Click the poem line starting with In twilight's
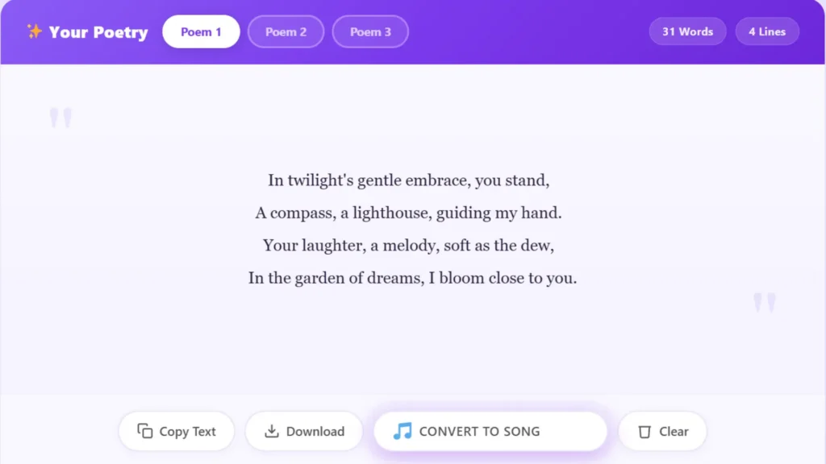Image resolution: width=826 pixels, height=464 pixels. pos(408,180)
